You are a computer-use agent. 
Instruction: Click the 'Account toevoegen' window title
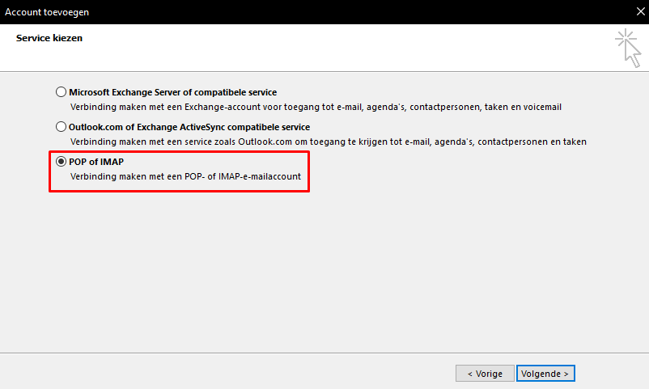pos(47,11)
